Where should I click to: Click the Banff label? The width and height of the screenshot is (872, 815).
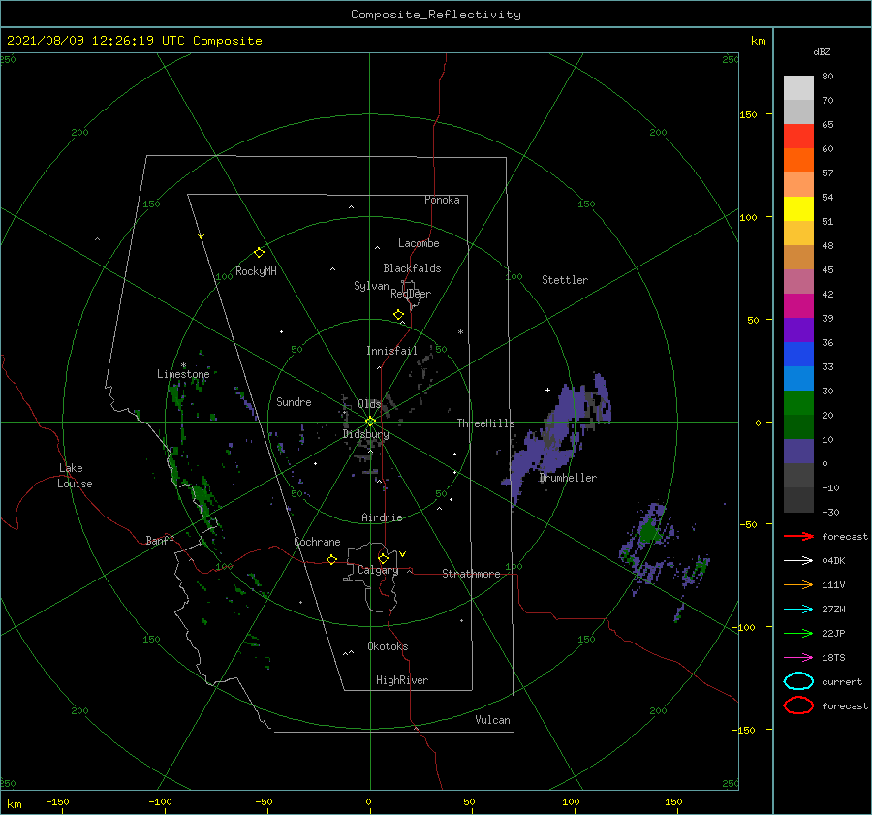(x=160, y=540)
